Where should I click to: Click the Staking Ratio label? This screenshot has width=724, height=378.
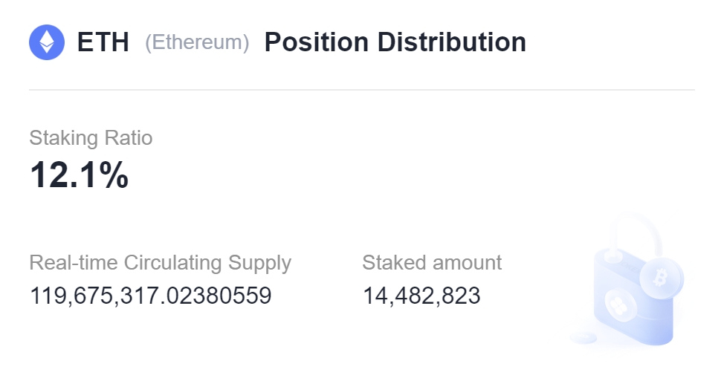91,138
